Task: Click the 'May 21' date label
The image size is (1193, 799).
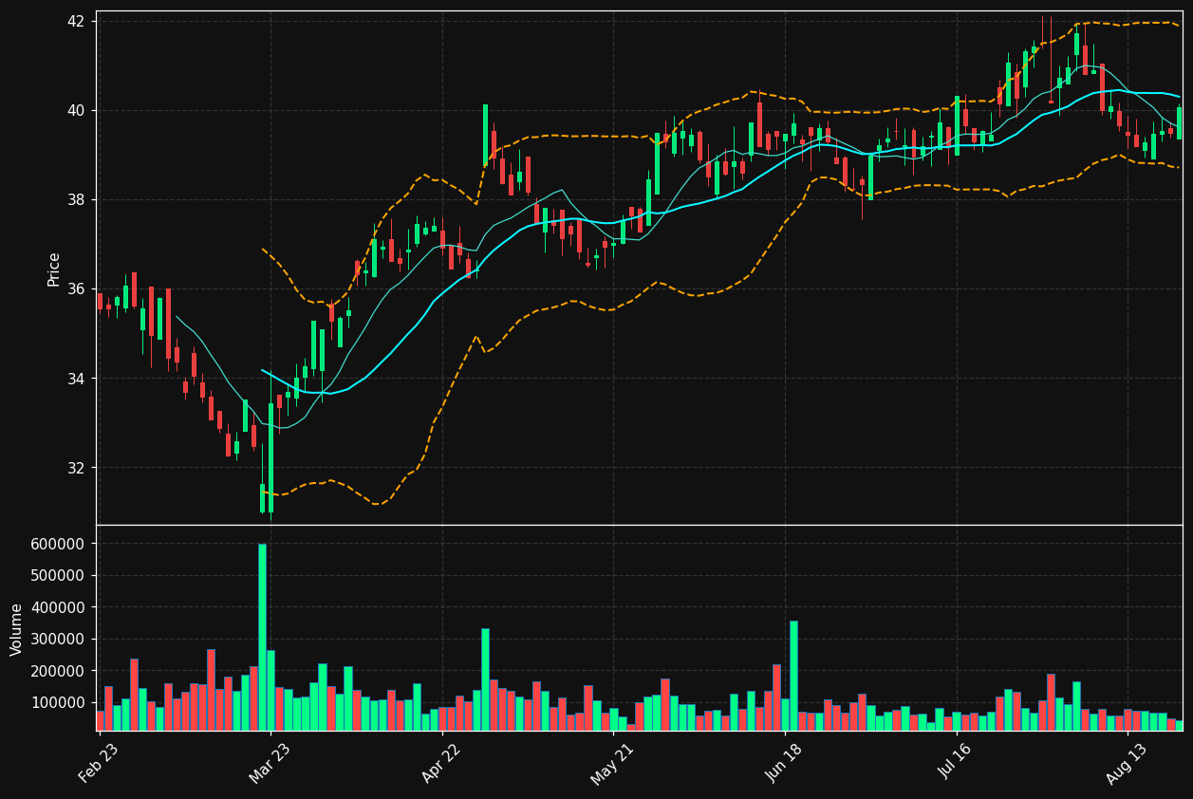Action: tap(612, 763)
